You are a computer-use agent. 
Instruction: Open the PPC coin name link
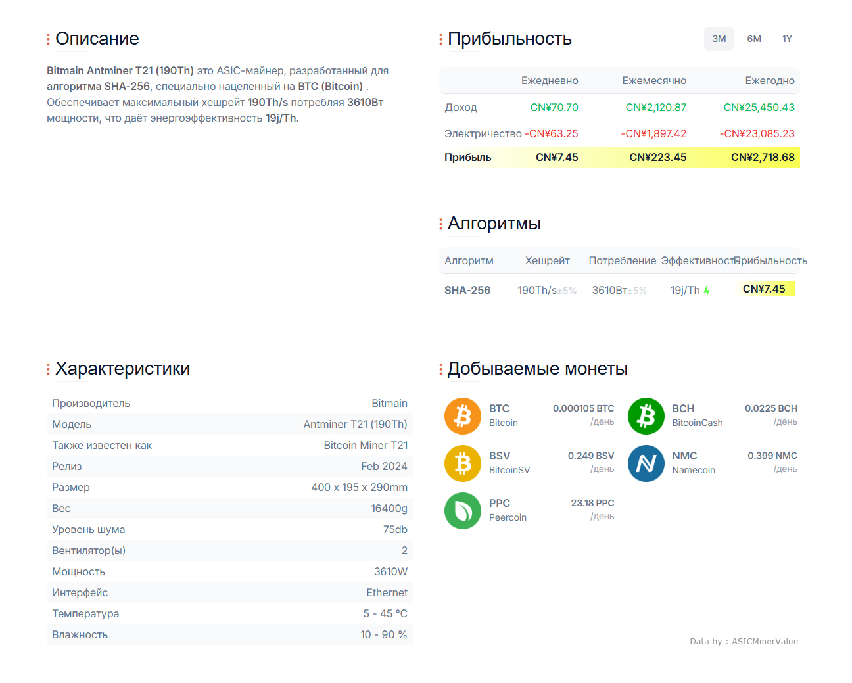(x=500, y=503)
